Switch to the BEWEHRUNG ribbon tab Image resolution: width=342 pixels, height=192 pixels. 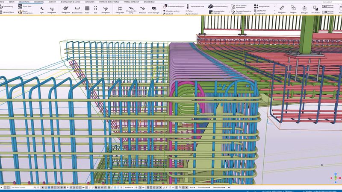click(x=24, y=2)
